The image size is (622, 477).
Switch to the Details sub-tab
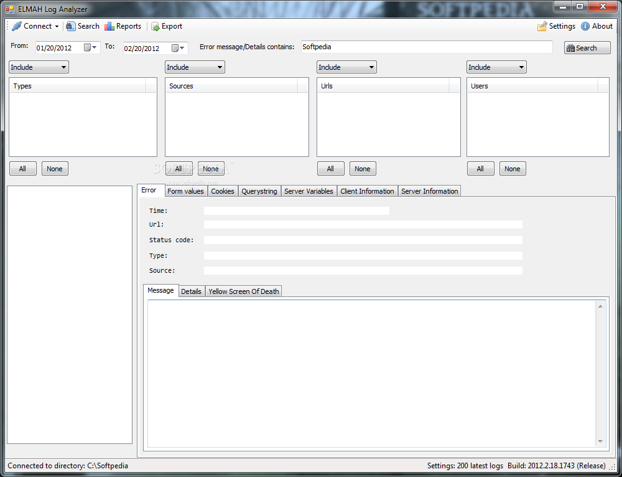tap(191, 291)
